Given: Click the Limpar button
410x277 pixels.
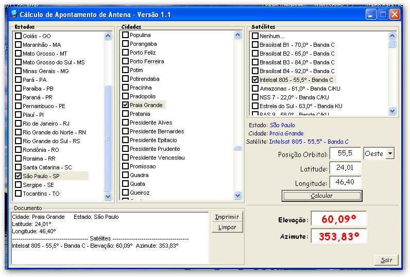Looking at the screenshot, I should pyautogui.click(x=227, y=228).
